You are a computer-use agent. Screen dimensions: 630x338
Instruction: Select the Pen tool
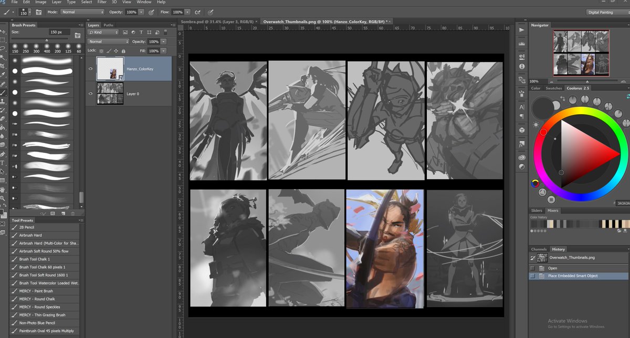click(x=3, y=155)
